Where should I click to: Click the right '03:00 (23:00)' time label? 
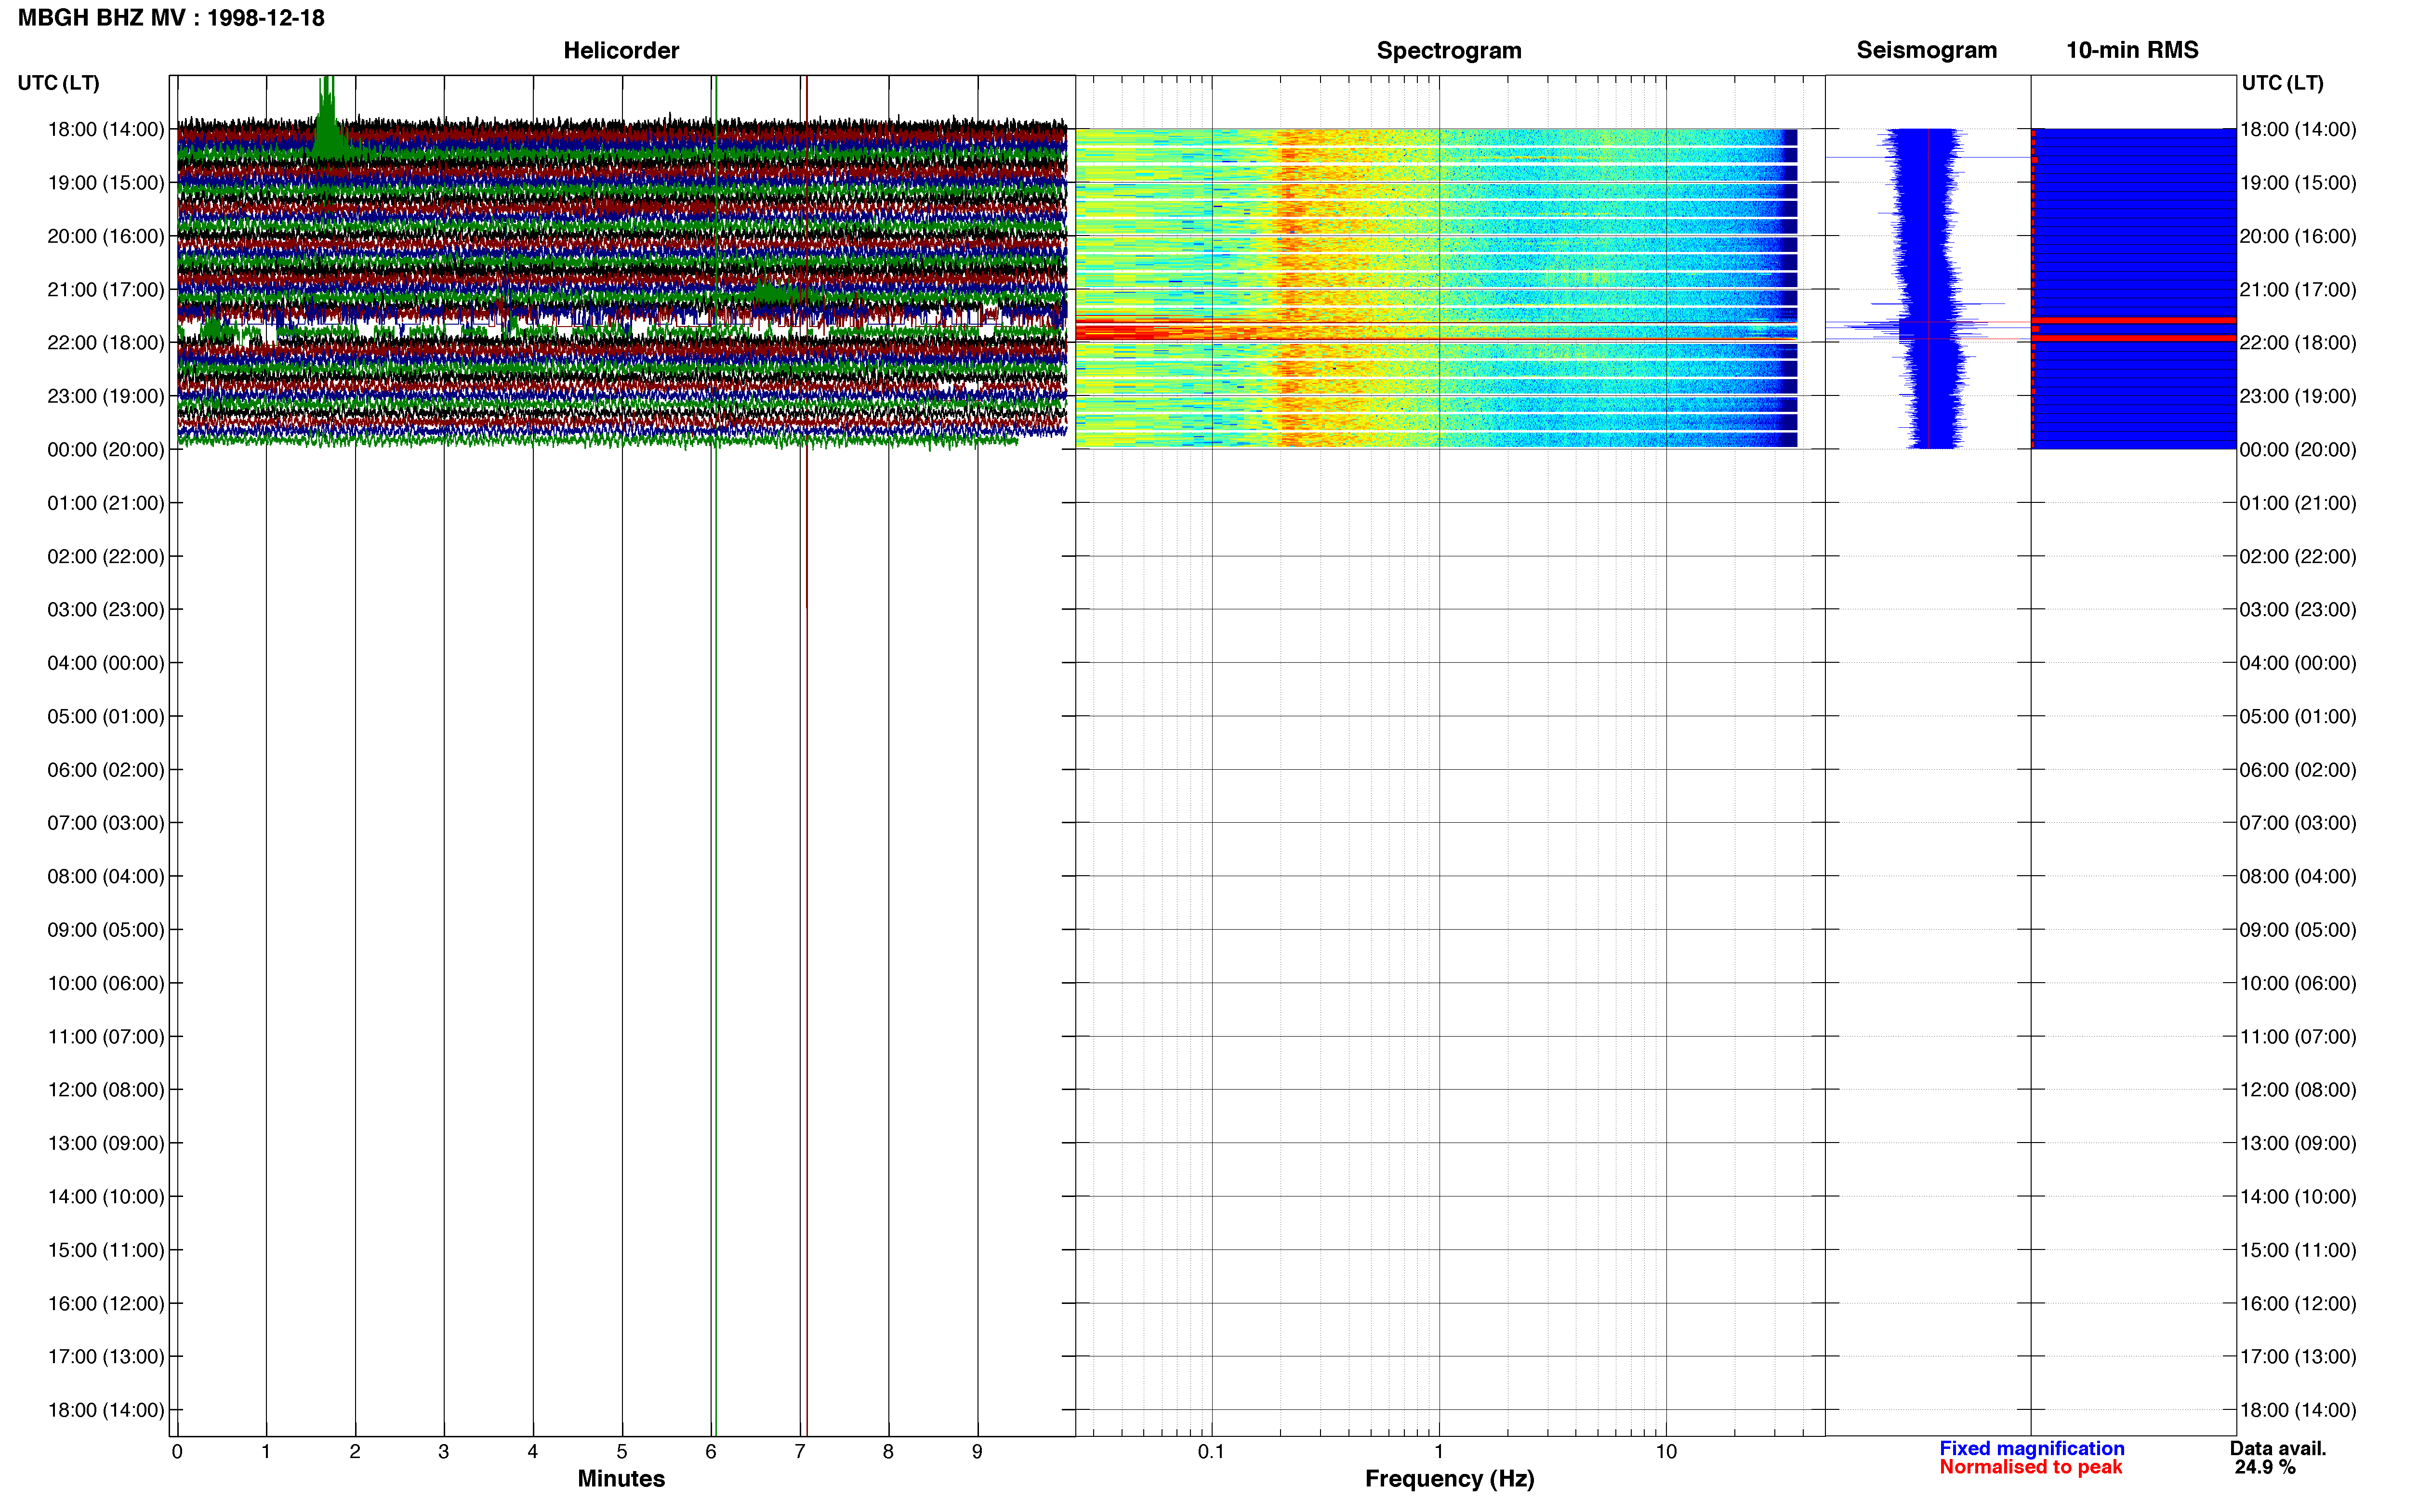coord(2298,610)
